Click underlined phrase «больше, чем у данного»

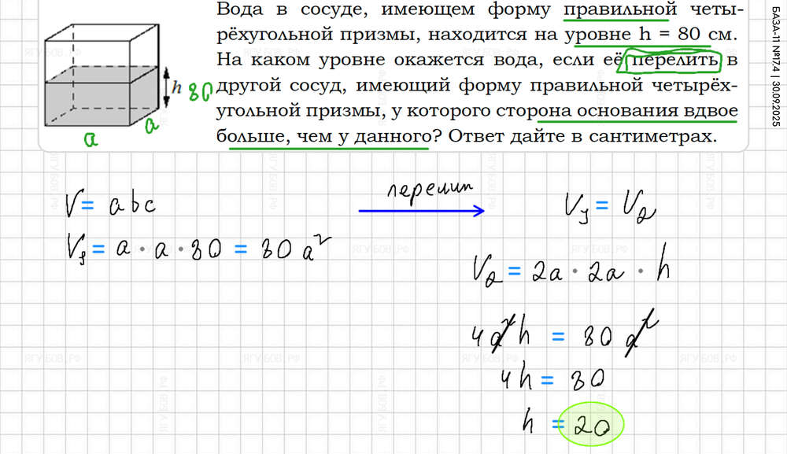click(x=323, y=136)
